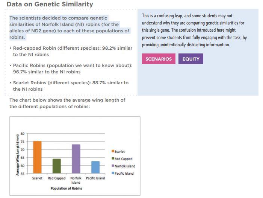Click the "confusing leap" annotation comment text
Viewport: 263px width, 198px height.
pyautogui.click(x=194, y=30)
